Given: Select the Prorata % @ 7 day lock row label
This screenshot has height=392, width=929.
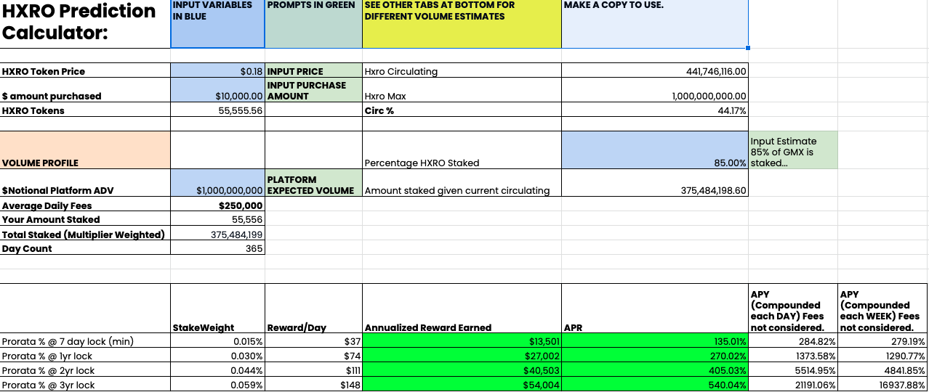Looking at the screenshot, I should 85,341.
